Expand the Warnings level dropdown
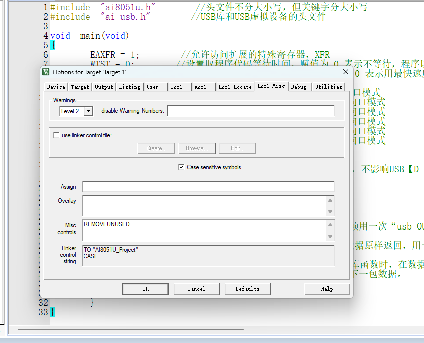This screenshot has height=343, width=424. [x=88, y=111]
